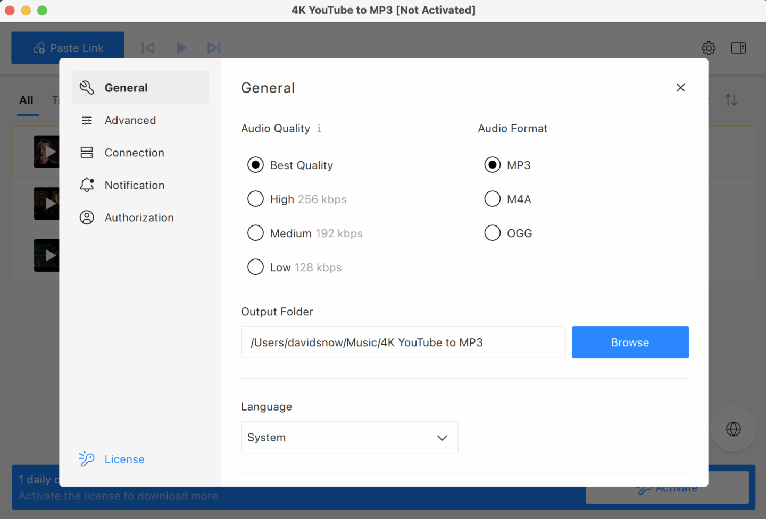Choose the M4A audio format
The image size is (766, 519).
point(492,198)
